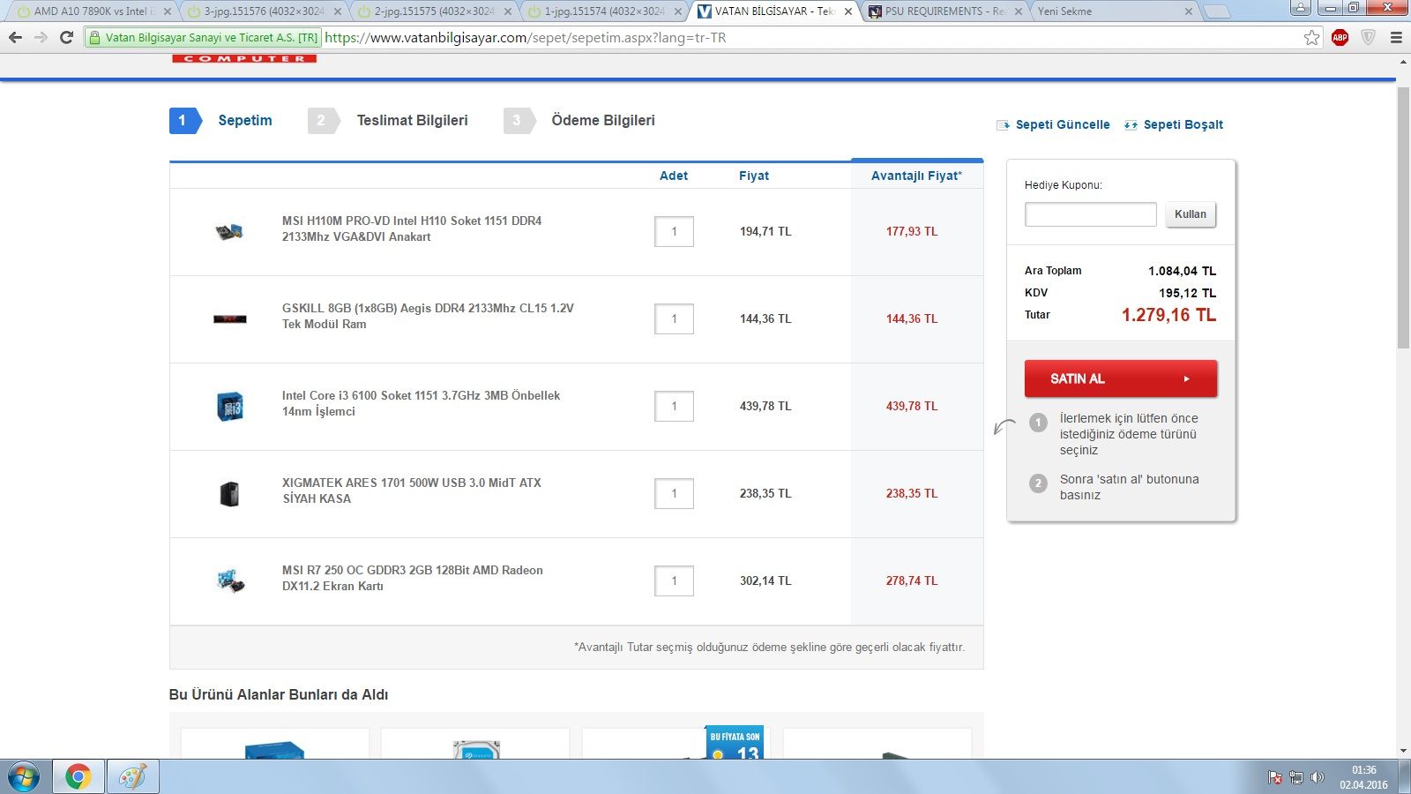Click the green SSL certificate badge

[x=204, y=37]
